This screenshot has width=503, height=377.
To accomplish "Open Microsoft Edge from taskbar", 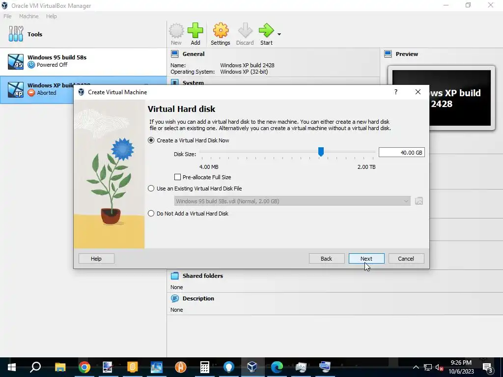I will (x=277, y=367).
